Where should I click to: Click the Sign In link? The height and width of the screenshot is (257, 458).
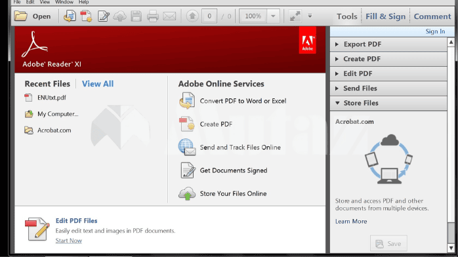[435, 31]
